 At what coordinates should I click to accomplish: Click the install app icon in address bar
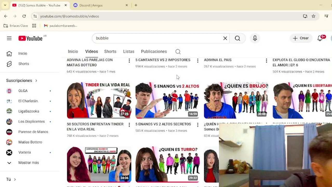tap(305, 16)
